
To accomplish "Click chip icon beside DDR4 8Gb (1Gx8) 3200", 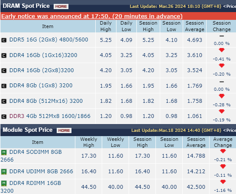I will pos(4,86).
